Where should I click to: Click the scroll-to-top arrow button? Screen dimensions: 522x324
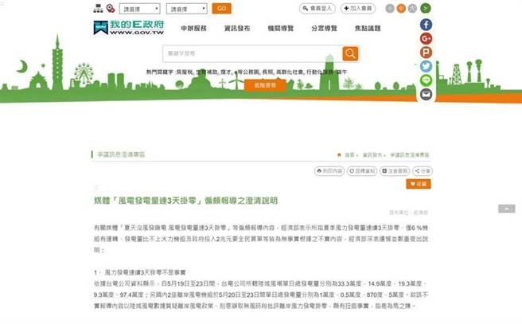(506, 209)
